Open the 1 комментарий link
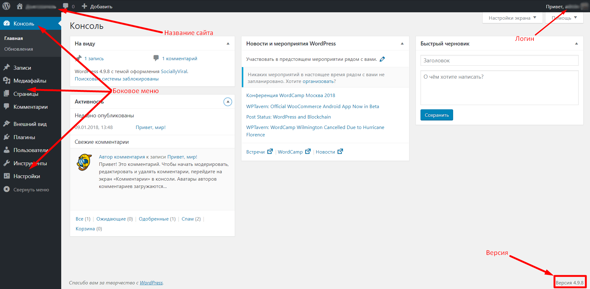The height and width of the screenshot is (289, 590). click(x=180, y=58)
